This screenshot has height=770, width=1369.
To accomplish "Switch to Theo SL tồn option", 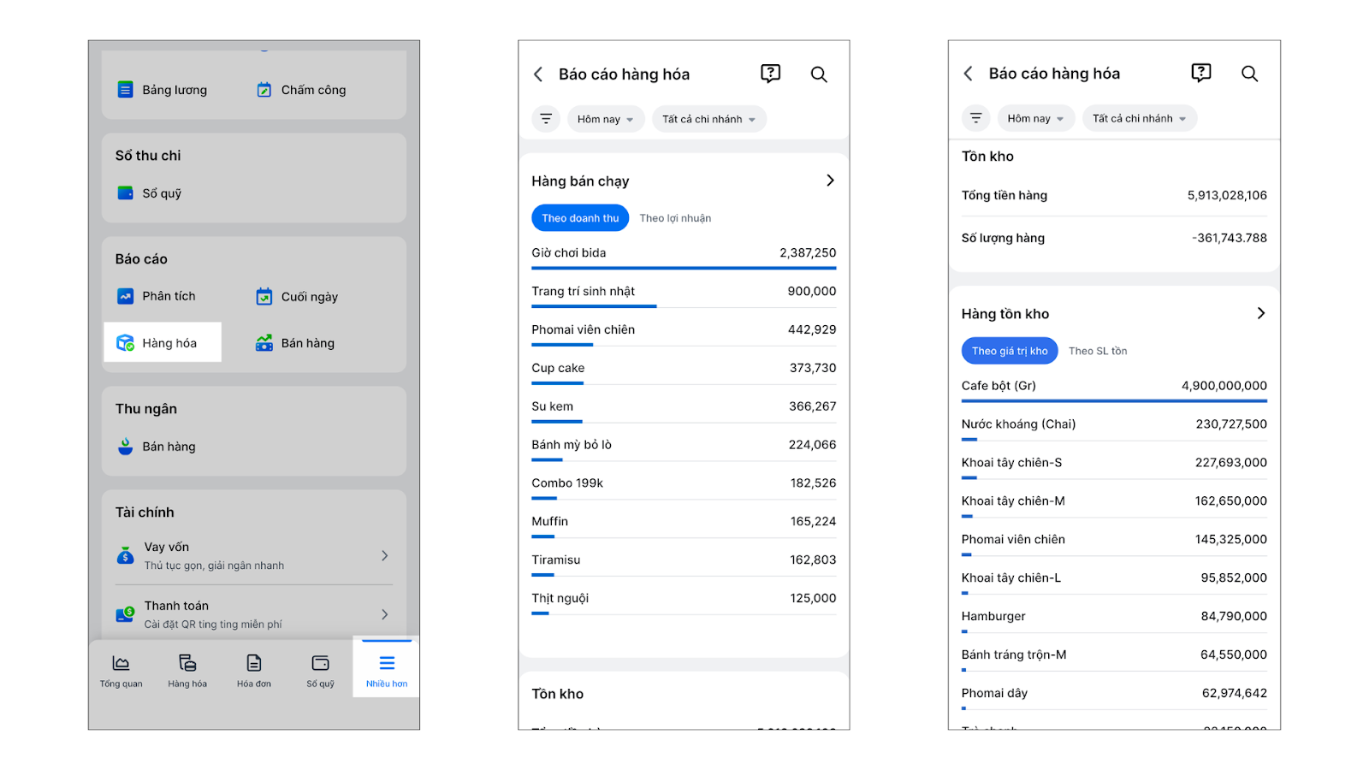I will pos(1098,351).
